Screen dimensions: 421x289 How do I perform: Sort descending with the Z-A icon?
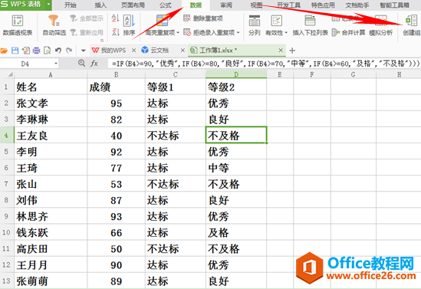click(115, 32)
